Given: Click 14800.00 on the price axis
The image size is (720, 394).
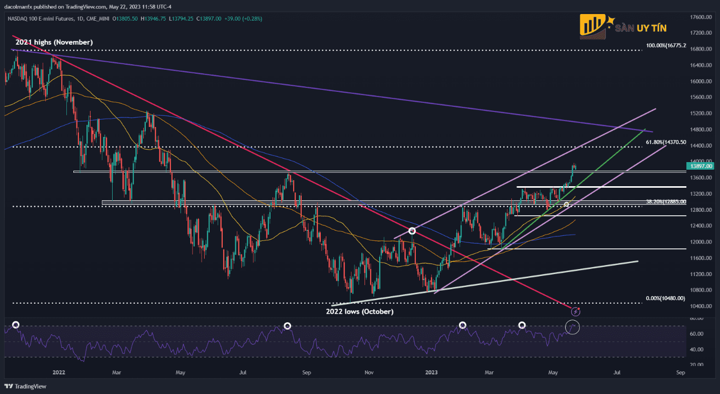Looking at the screenshot, I should pos(701,129).
